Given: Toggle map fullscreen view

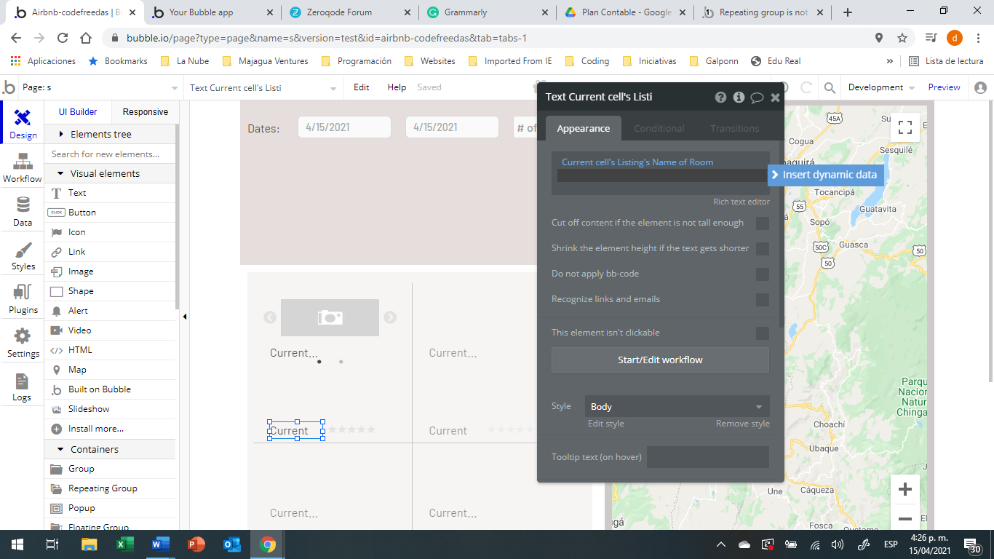Looking at the screenshot, I should pyautogui.click(x=905, y=128).
